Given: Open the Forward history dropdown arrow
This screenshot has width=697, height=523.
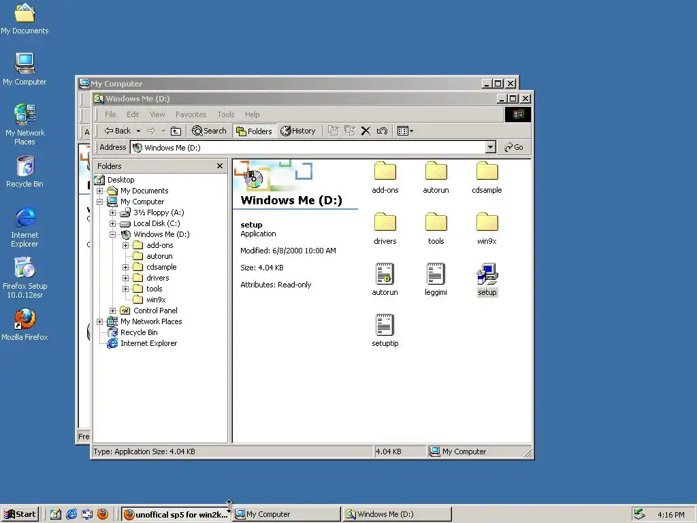Looking at the screenshot, I should (163, 131).
